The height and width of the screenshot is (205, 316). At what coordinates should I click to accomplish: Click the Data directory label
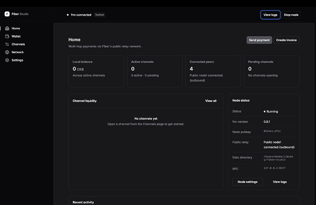(x=242, y=157)
